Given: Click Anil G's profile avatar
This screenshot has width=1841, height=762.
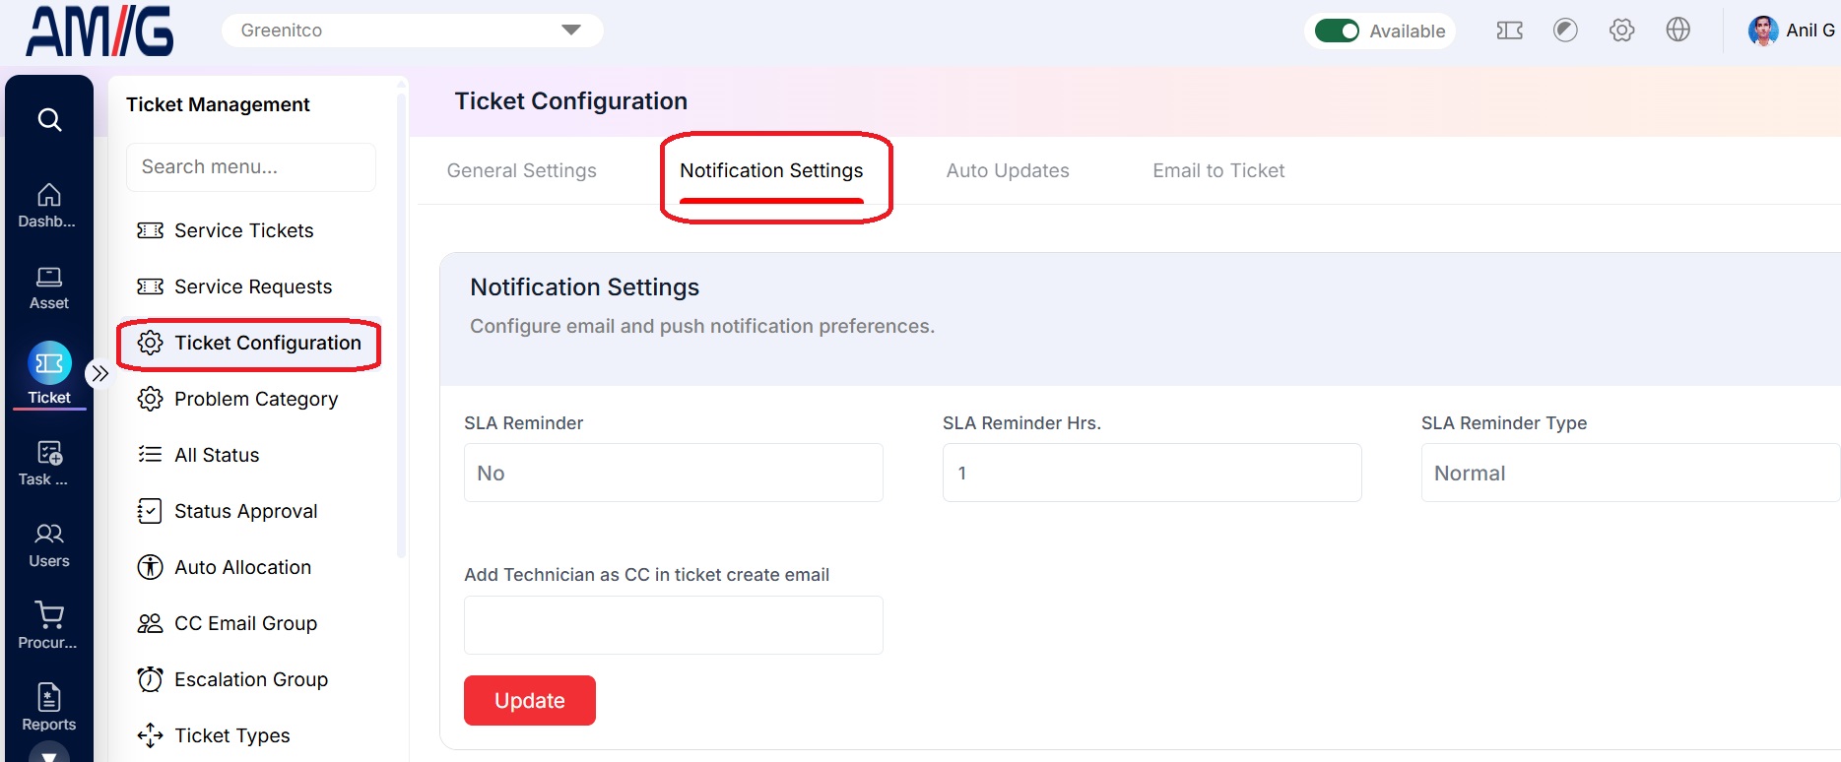Looking at the screenshot, I should 1762,31.
